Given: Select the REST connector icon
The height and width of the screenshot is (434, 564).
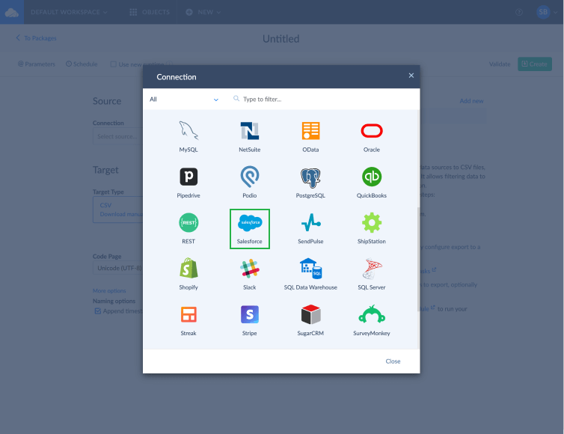Looking at the screenshot, I should coord(188,222).
